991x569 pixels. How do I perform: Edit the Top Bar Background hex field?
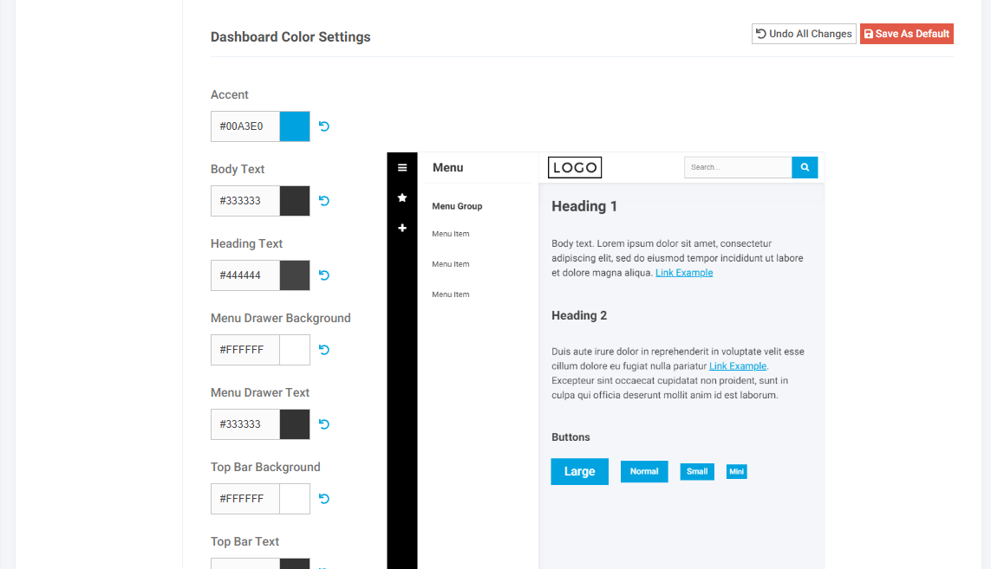[245, 499]
